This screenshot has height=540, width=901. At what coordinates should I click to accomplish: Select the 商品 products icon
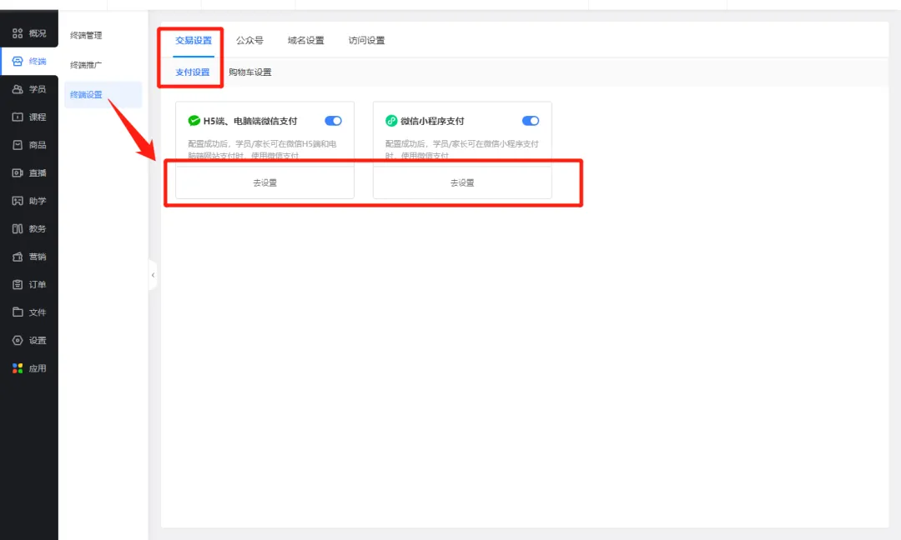click(x=18, y=145)
